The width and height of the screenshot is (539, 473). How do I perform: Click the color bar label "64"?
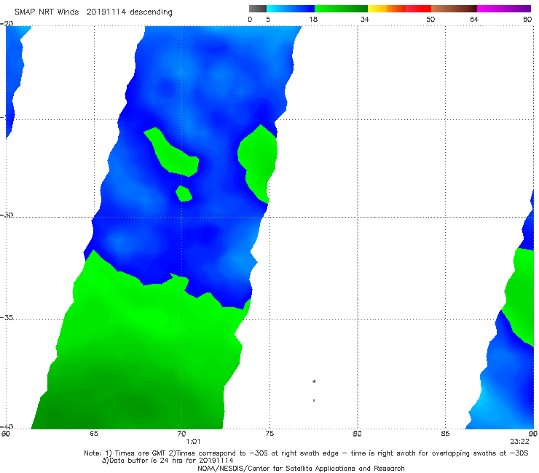tap(474, 19)
